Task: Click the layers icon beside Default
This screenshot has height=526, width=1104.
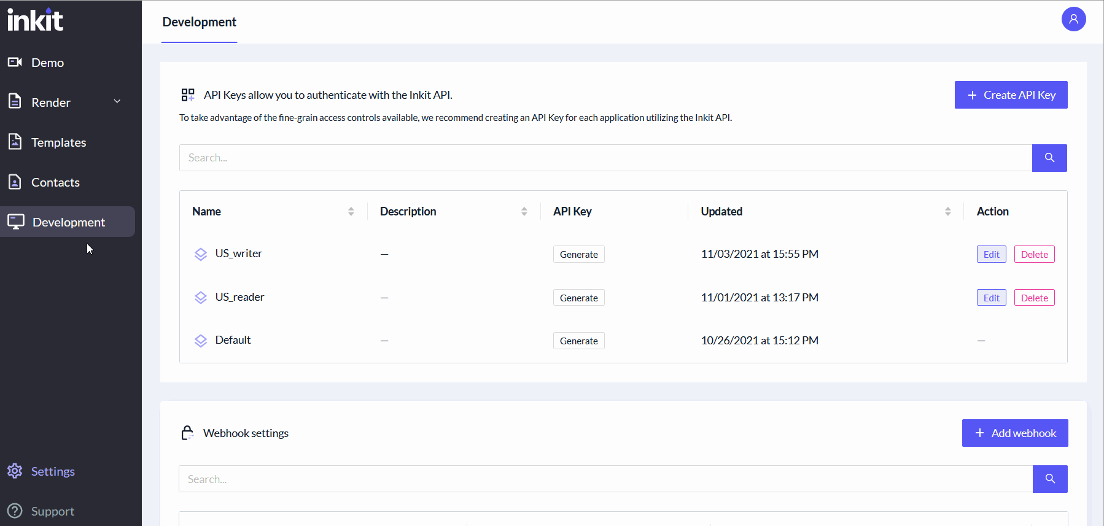Action: coord(201,341)
